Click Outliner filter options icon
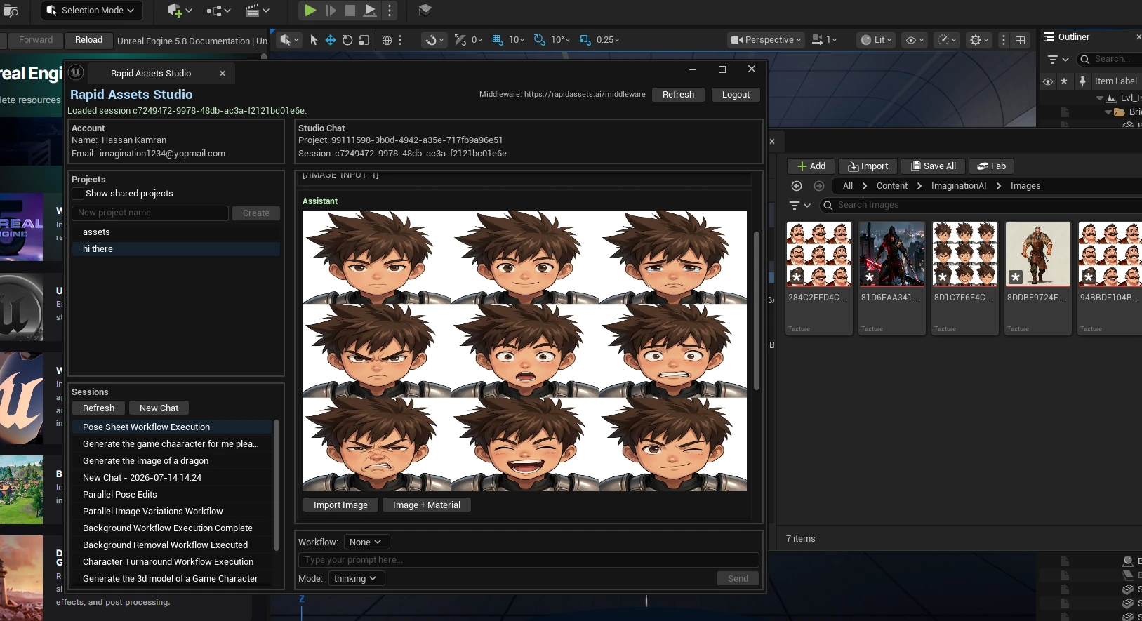The image size is (1142, 621). (1057, 60)
